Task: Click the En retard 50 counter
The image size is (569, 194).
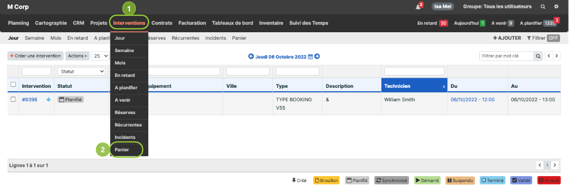Action: (433, 23)
